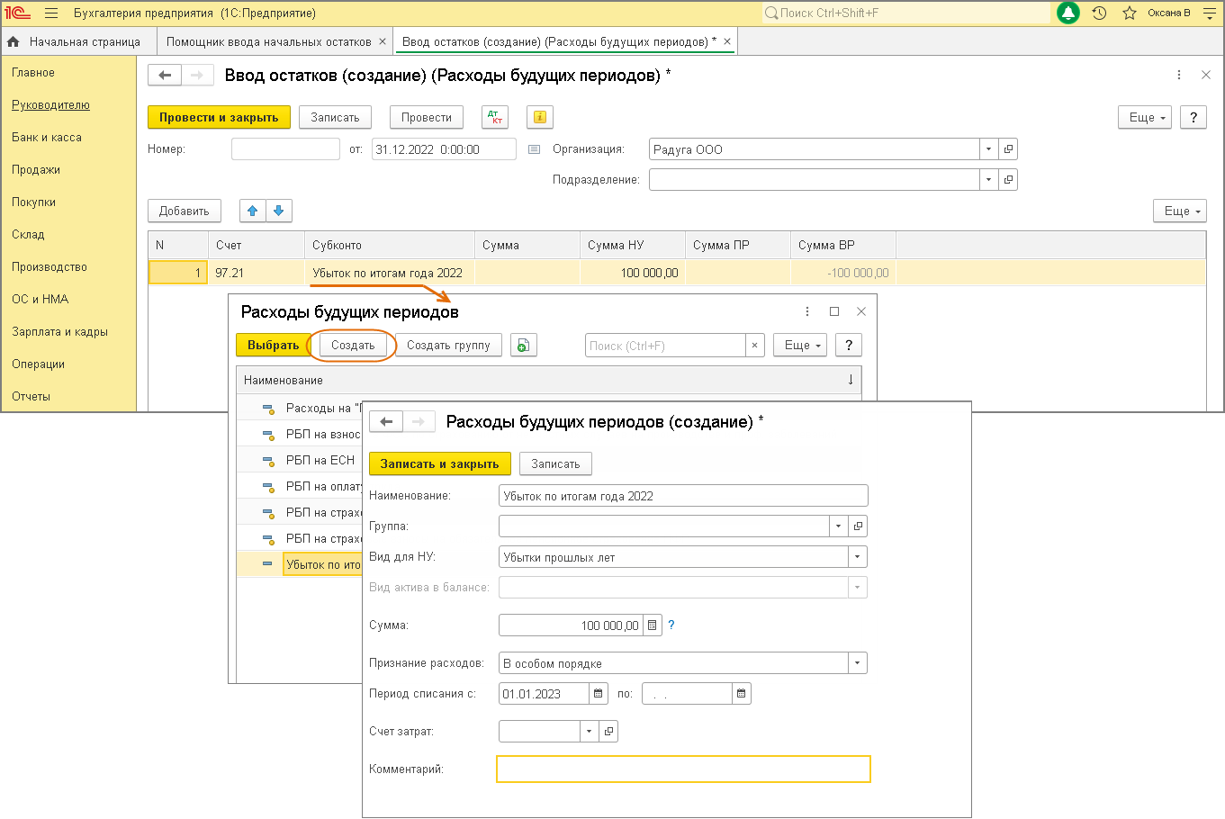
Task: Open the Руководителю section
Action: point(50,105)
